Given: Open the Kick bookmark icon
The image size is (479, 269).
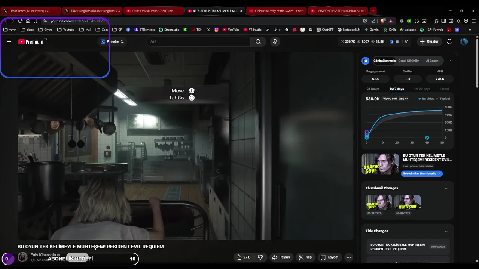Looking at the screenshot, I should pyautogui.click(x=185, y=30).
